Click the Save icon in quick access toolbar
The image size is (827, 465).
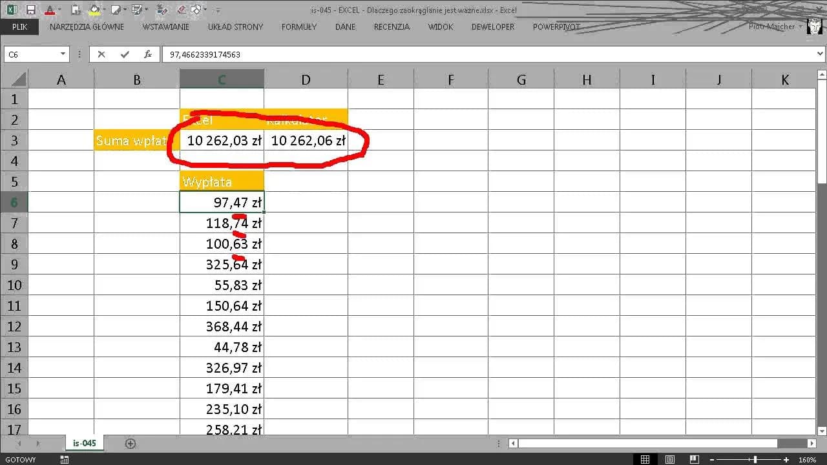[30, 10]
